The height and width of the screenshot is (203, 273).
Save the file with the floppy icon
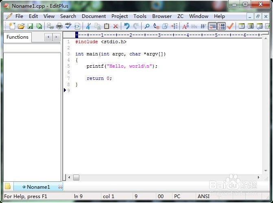pos(30,26)
